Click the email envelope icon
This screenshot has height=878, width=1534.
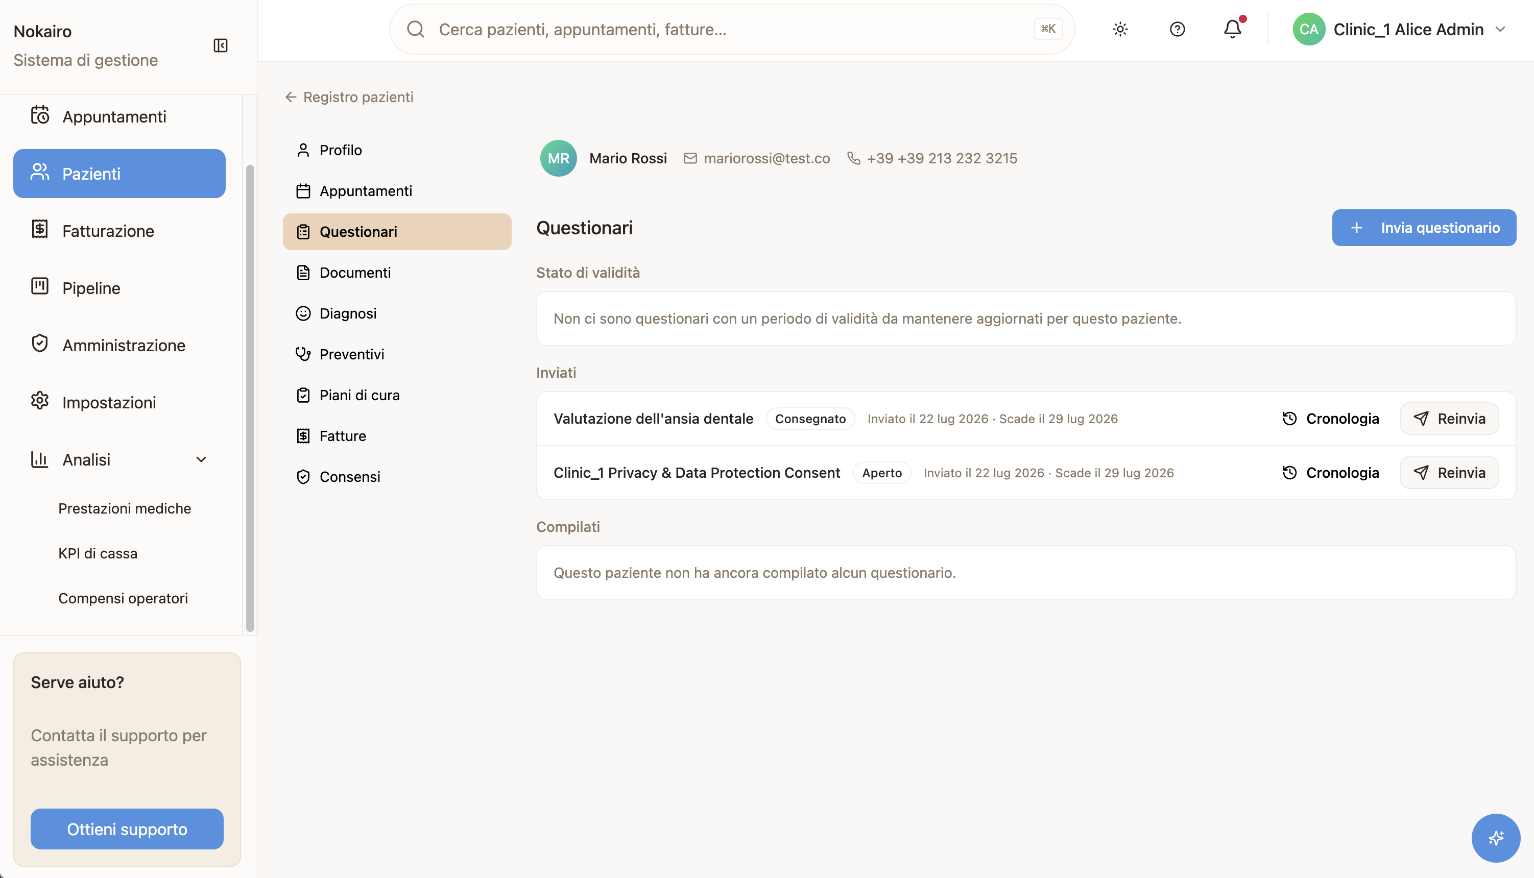click(x=691, y=158)
